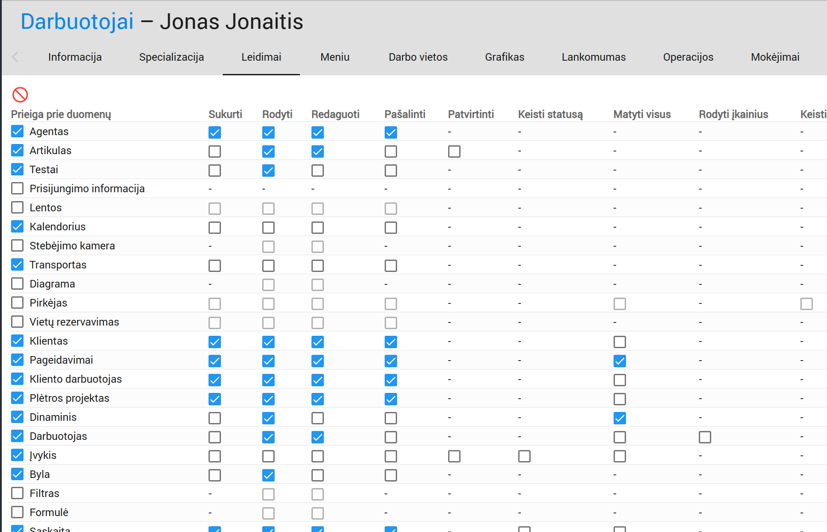Click the red cancel/prohibit icon
Screen dimensions: 827x532
[x=20, y=94]
